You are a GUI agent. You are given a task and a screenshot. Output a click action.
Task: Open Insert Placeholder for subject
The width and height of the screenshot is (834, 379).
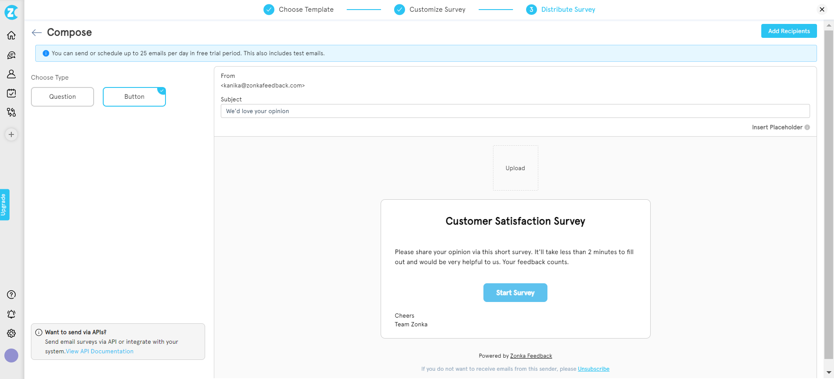tap(777, 127)
